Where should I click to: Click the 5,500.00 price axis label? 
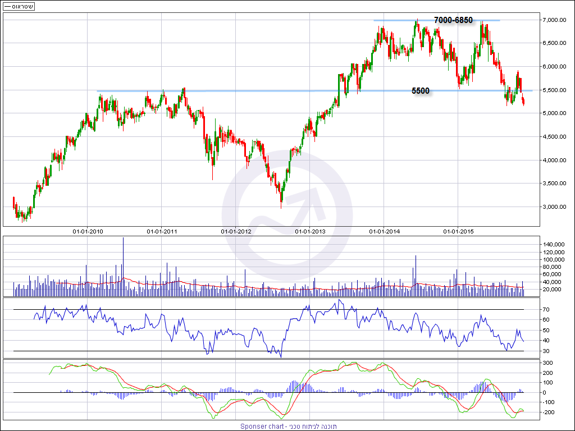tap(554, 90)
